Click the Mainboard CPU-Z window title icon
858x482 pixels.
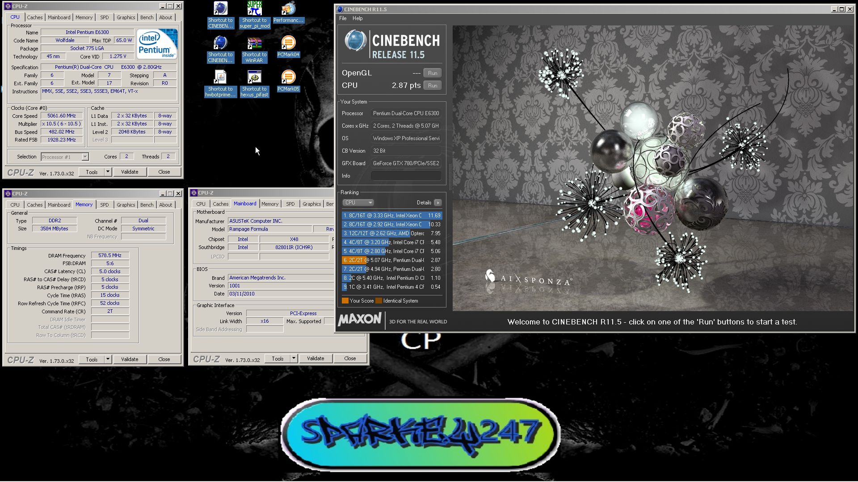(x=194, y=193)
